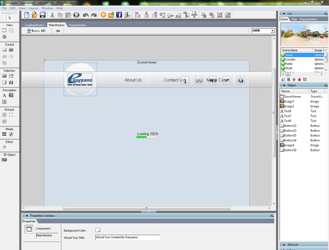Select Text6 in Object list
The height and width of the screenshot is (250, 329).
coord(303,111)
